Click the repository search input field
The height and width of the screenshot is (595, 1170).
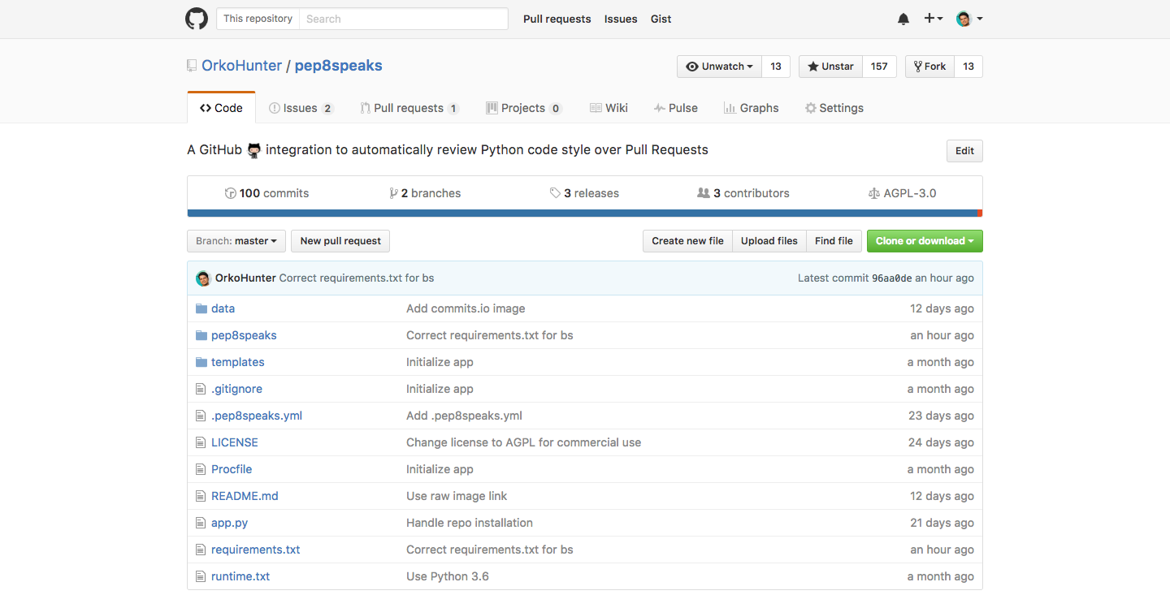404,18
